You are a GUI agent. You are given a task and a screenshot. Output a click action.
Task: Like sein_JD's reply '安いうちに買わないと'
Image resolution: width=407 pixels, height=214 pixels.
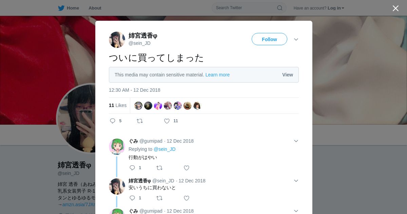pos(187,198)
